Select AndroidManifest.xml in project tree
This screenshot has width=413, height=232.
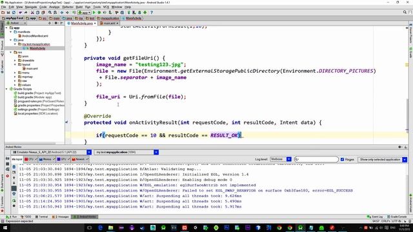click(x=35, y=36)
